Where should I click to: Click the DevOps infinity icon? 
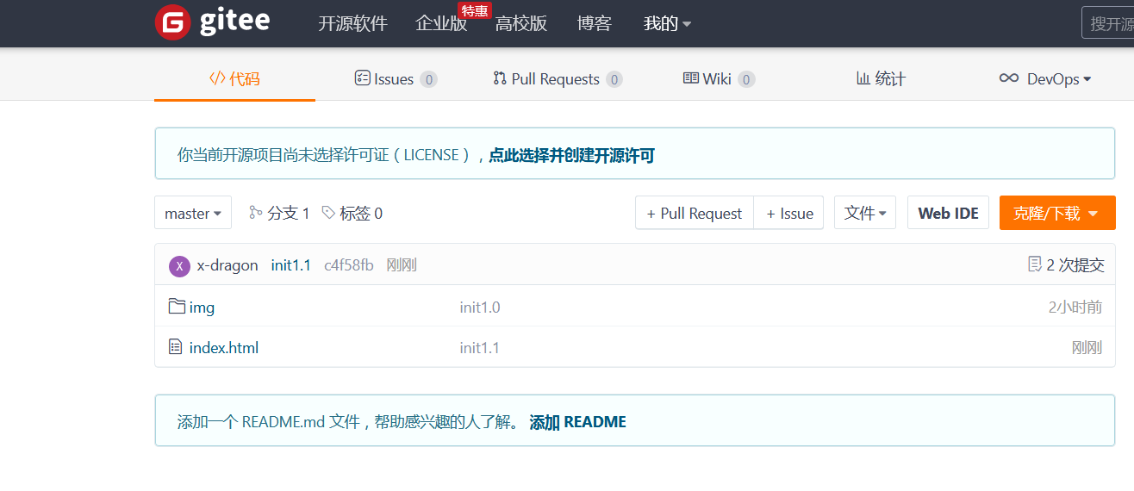click(x=1009, y=78)
